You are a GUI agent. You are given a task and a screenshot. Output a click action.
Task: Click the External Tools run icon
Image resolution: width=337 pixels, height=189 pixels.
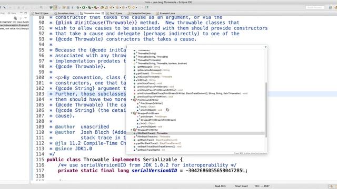(x=95, y=7)
